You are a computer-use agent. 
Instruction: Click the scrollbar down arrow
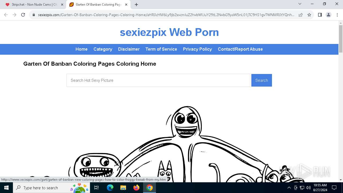(341, 180)
